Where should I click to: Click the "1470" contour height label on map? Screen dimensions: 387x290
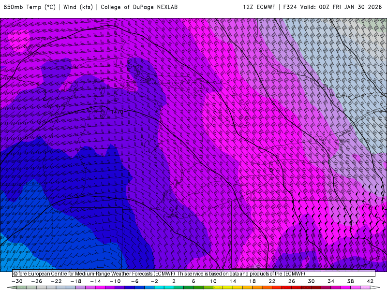pos(117,112)
